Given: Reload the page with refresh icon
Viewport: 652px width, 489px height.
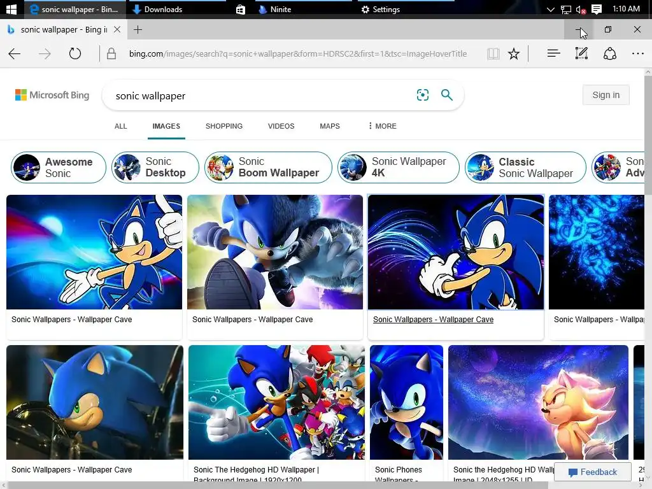Looking at the screenshot, I should pyautogui.click(x=75, y=53).
